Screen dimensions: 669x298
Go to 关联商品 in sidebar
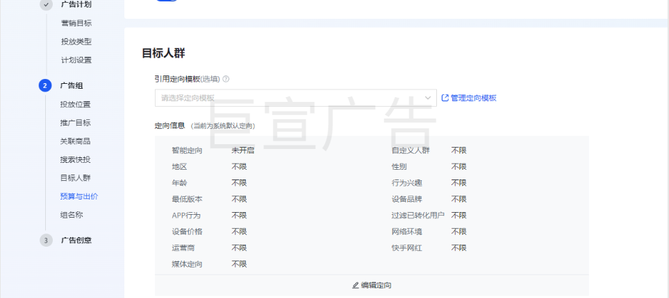point(76,141)
